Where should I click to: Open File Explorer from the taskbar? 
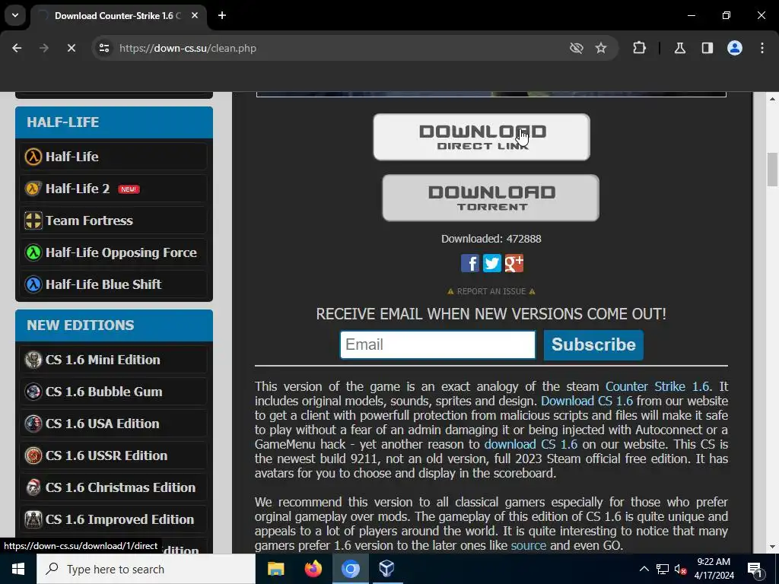[275, 569]
